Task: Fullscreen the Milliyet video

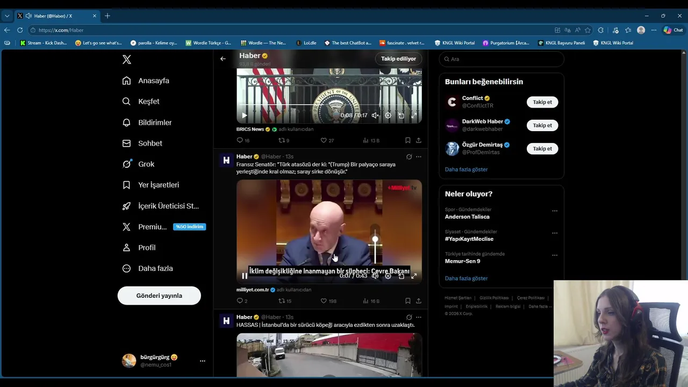Action: pos(414,276)
